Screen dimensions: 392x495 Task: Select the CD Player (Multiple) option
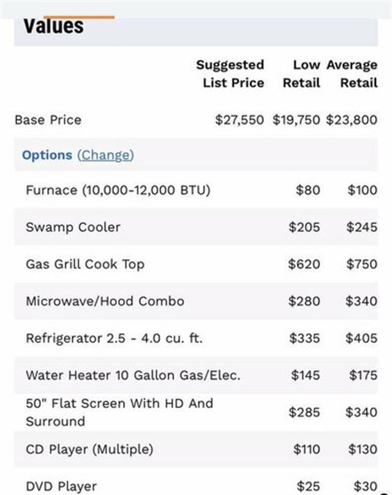pos(89,449)
